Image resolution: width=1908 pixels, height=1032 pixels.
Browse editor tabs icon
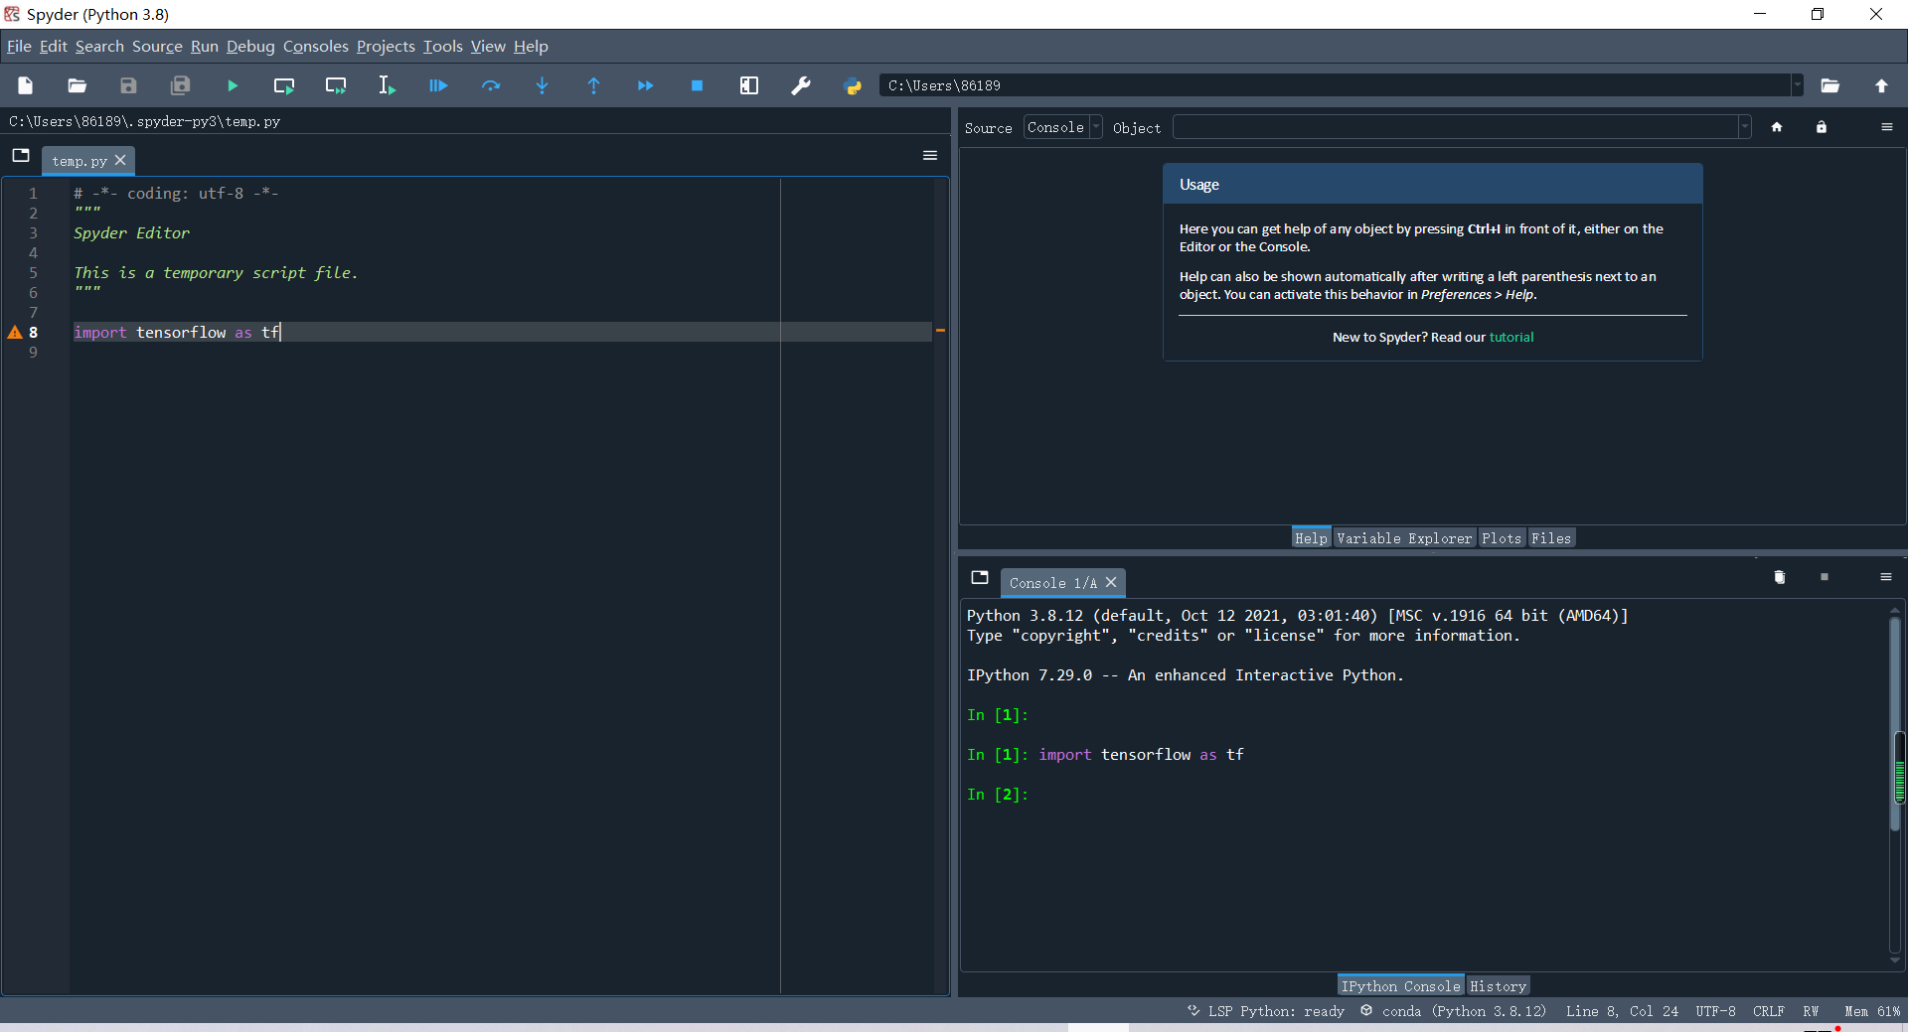pyautogui.click(x=21, y=155)
